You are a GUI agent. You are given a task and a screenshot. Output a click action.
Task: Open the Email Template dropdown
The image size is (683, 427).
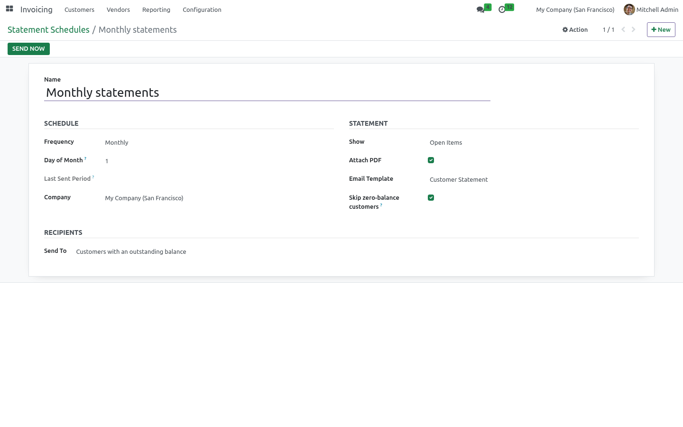534,179
